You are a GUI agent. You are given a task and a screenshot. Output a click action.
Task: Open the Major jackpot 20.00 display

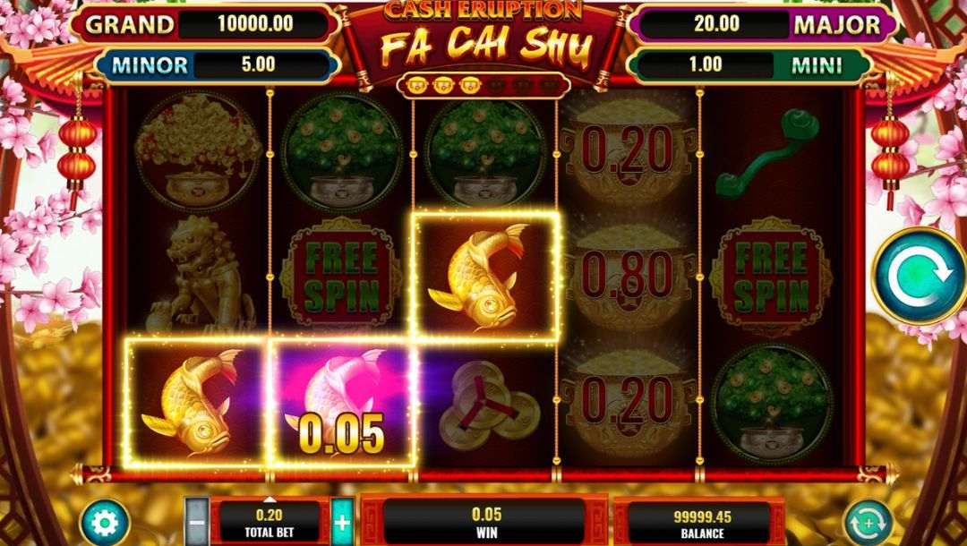[x=764, y=25]
